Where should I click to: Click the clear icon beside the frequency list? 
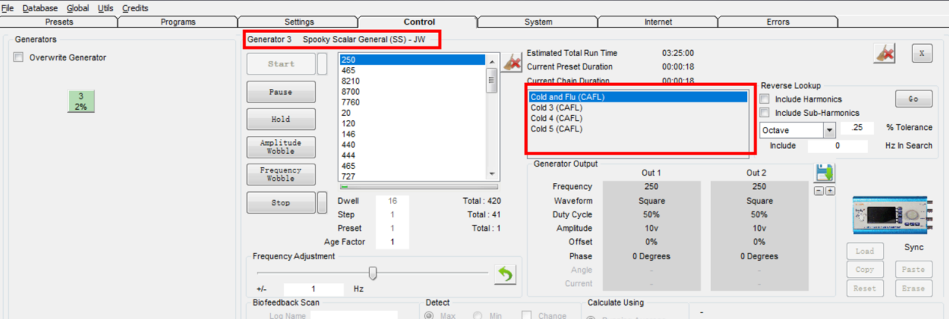(x=513, y=64)
